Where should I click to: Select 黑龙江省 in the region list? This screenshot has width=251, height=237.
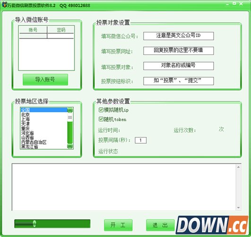tap(44, 146)
